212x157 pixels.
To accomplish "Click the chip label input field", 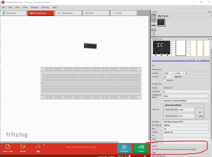I will pos(186,91).
